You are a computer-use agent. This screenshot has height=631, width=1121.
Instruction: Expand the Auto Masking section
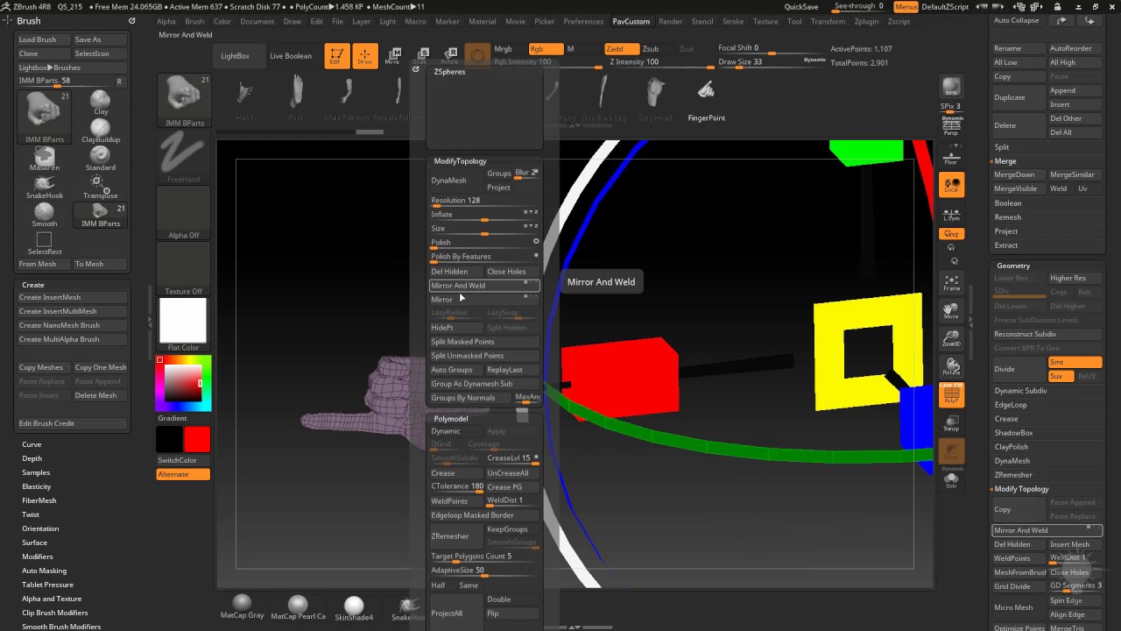pos(44,571)
